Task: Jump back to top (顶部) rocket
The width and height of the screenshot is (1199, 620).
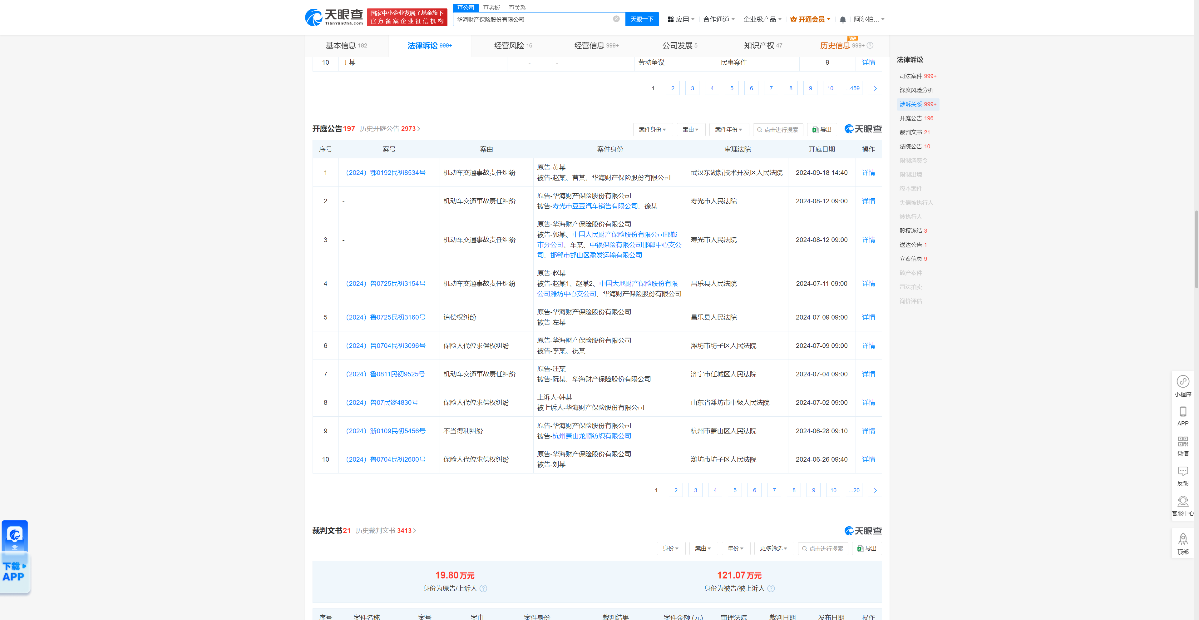Action: coord(1183,544)
